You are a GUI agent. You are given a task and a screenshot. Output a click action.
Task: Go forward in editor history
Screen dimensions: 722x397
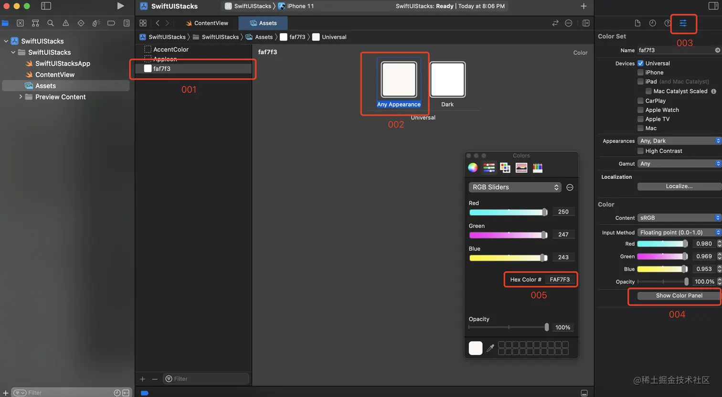[167, 23]
